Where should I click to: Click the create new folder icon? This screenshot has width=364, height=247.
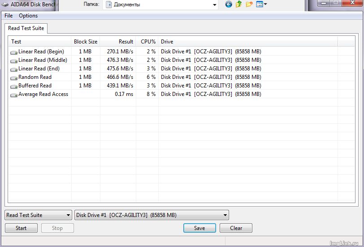[249, 4]
